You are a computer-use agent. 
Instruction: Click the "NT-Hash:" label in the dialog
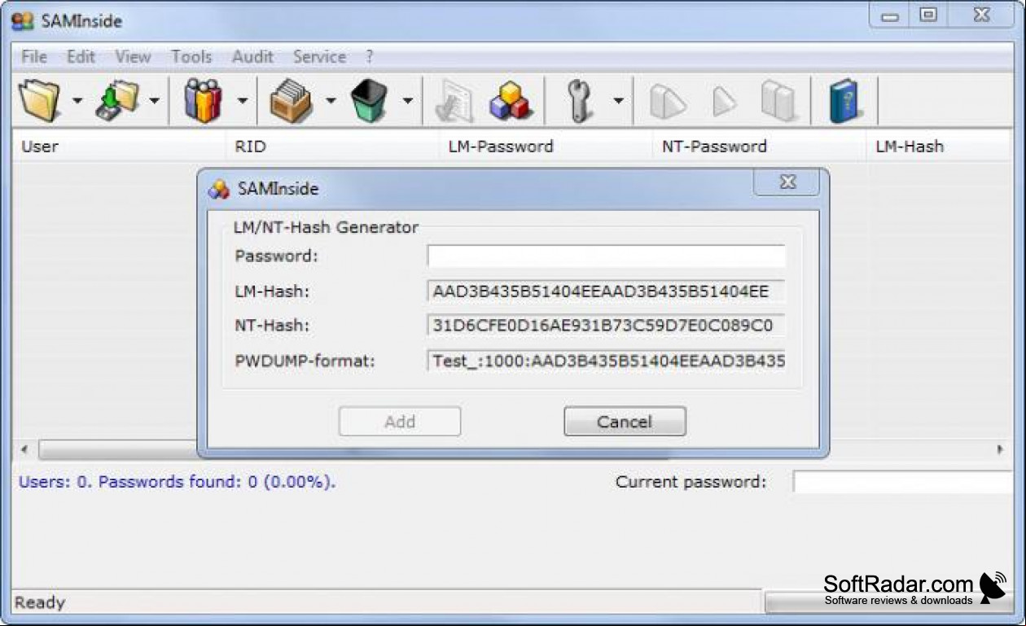tap(272, 326)
